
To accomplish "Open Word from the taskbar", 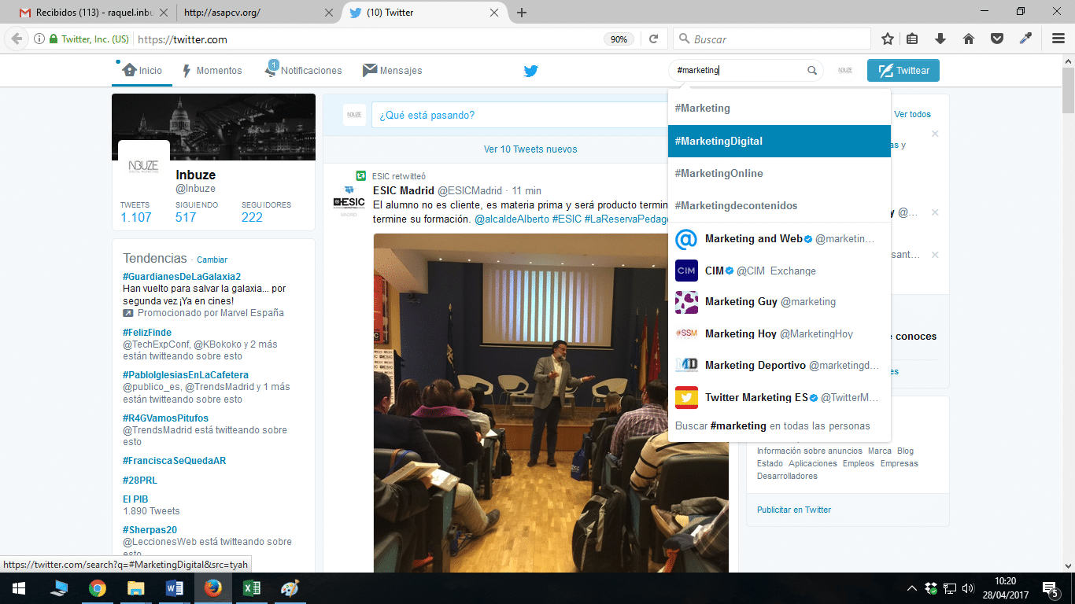I will coord(175,588).
